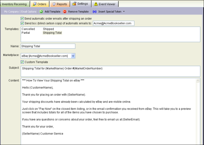The width and height of the screenshot is (204, 145).
Task: Expand the Insert Special Token dropdown arrow
Action: [124, 12]
